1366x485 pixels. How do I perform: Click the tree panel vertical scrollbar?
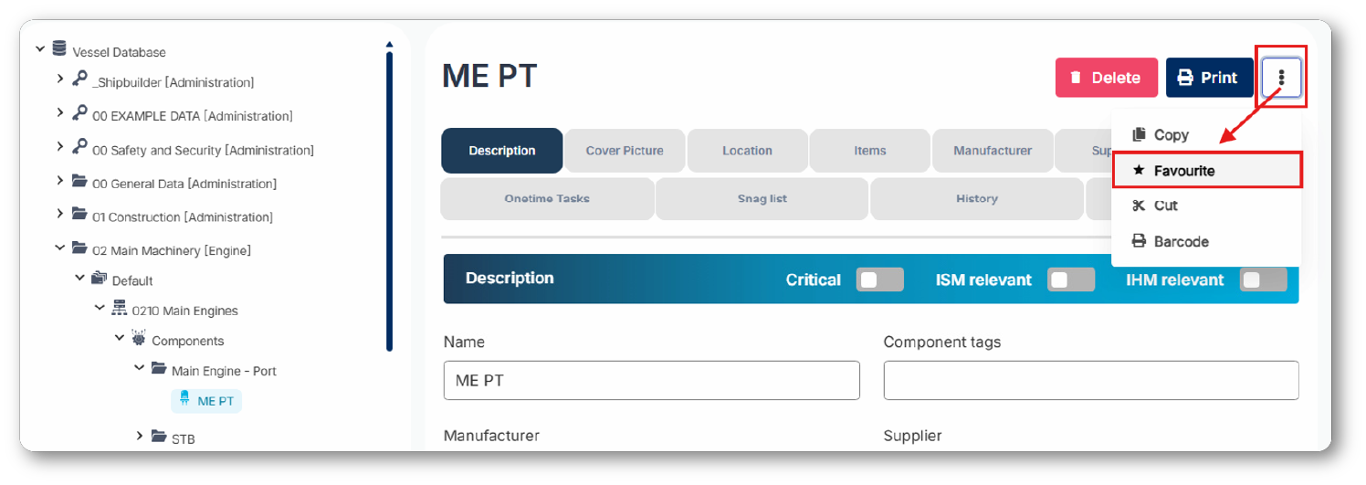(x=389, y=196)
